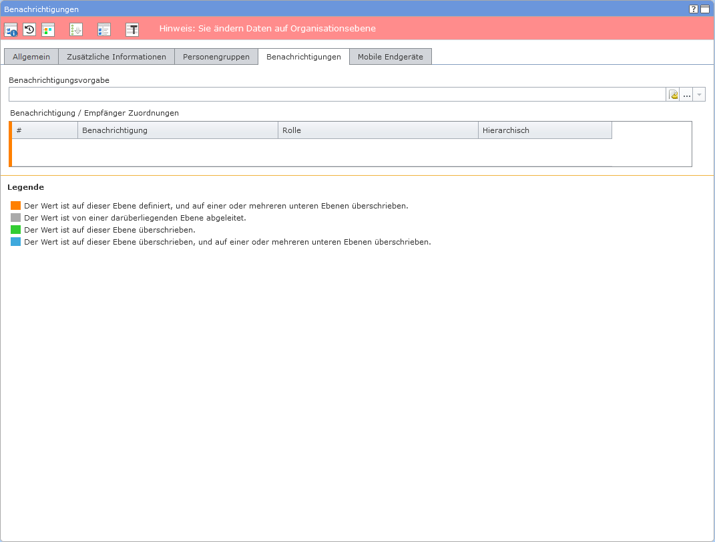Click the tree info icon in toolbar

coord(11,29)
